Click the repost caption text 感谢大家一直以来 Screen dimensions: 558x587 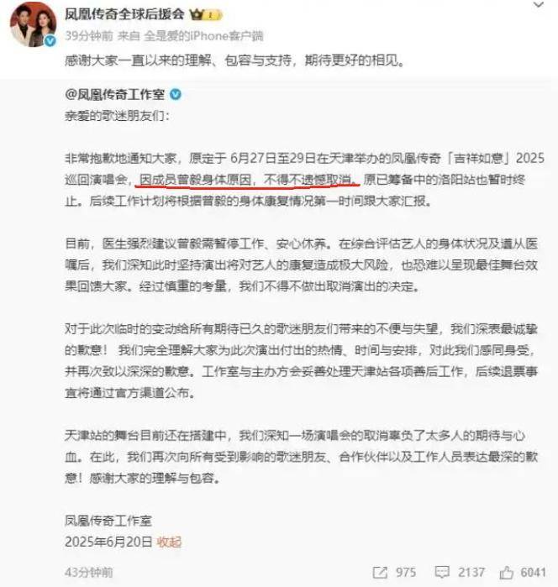click(x=235, y=60)
